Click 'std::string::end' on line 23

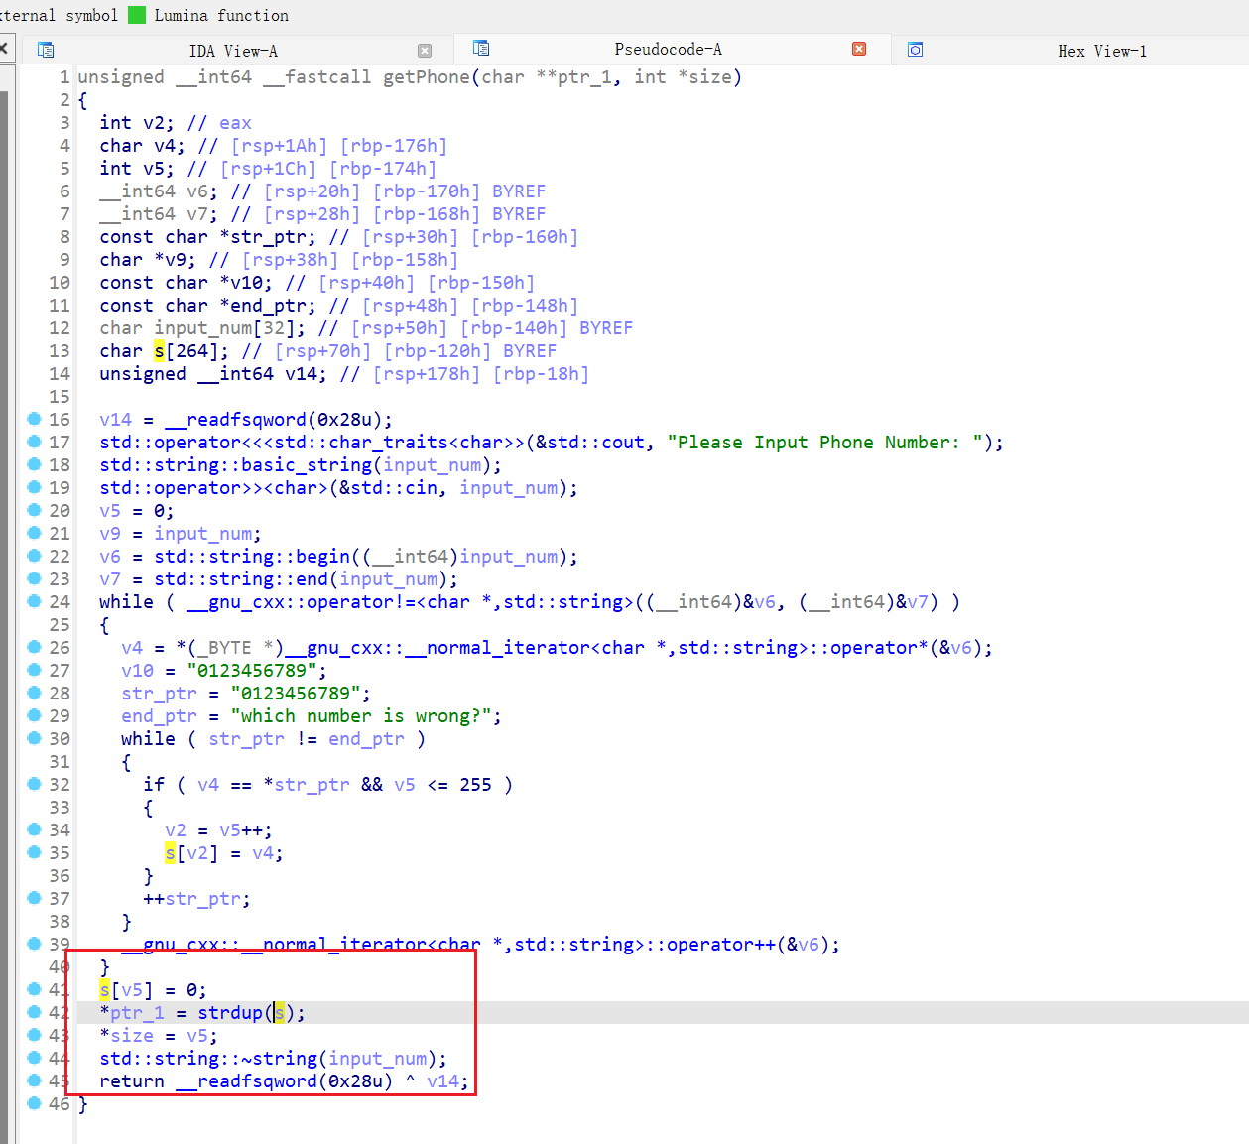click(241, 579)
